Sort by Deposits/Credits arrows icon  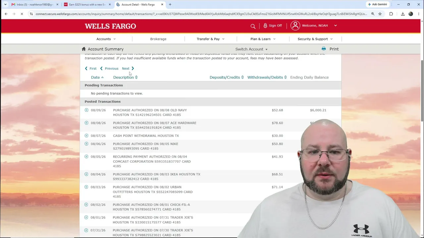click(242, 77)
